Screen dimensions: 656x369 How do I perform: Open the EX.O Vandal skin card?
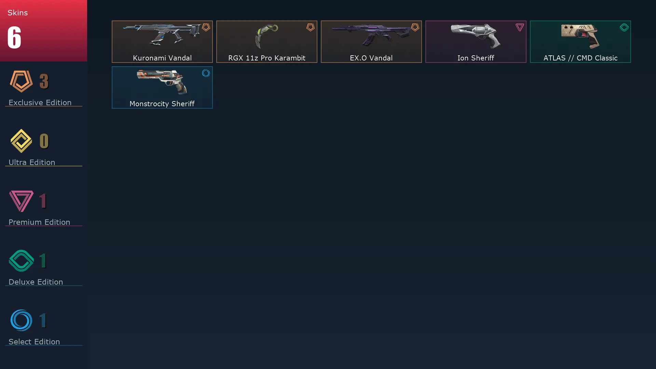tap(371, 42)
